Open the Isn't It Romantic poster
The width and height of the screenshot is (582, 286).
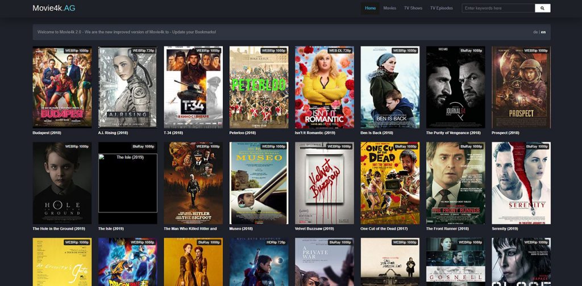tap(325, 87)
